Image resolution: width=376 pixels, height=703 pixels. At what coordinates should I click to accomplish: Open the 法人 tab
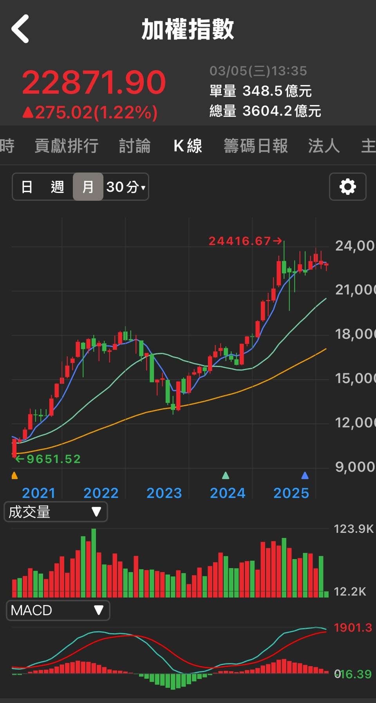tap(324, 146)
